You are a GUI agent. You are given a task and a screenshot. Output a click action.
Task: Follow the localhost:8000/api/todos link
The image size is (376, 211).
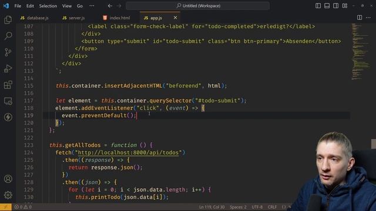tap(128, 152)
